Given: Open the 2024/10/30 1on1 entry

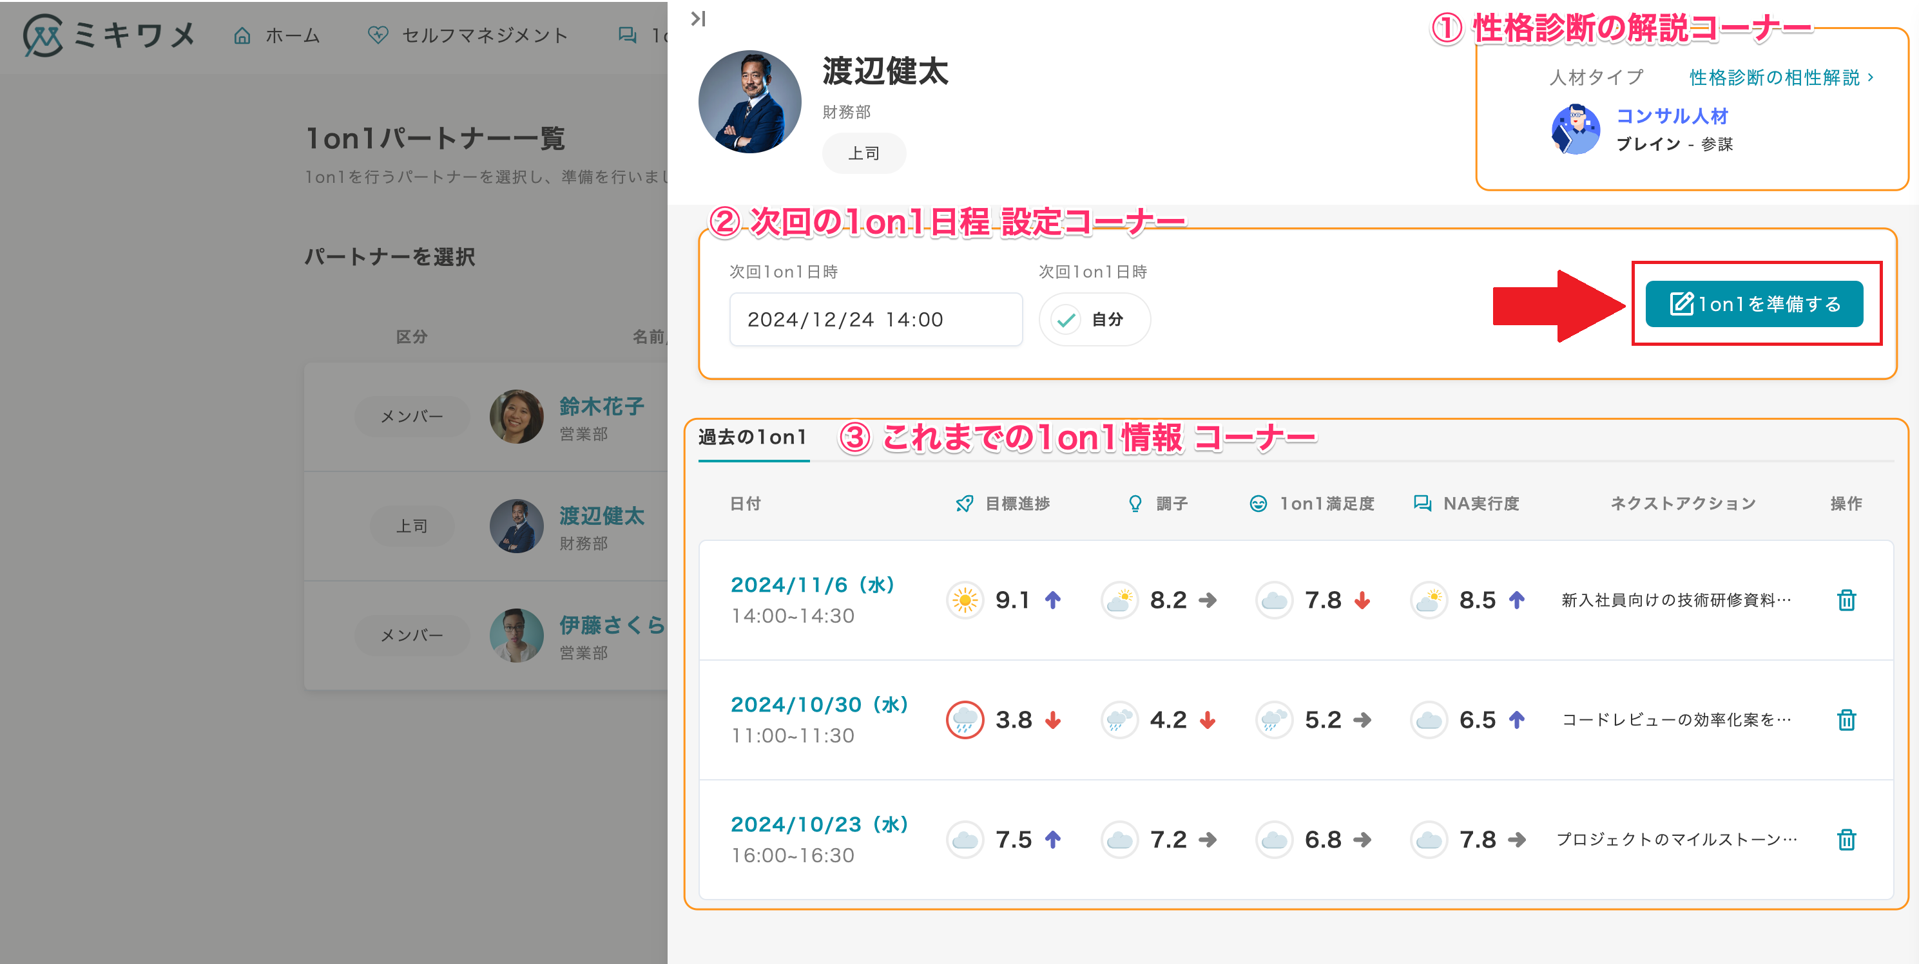Looking at the screenshot, I should click(x=819, y=704).
